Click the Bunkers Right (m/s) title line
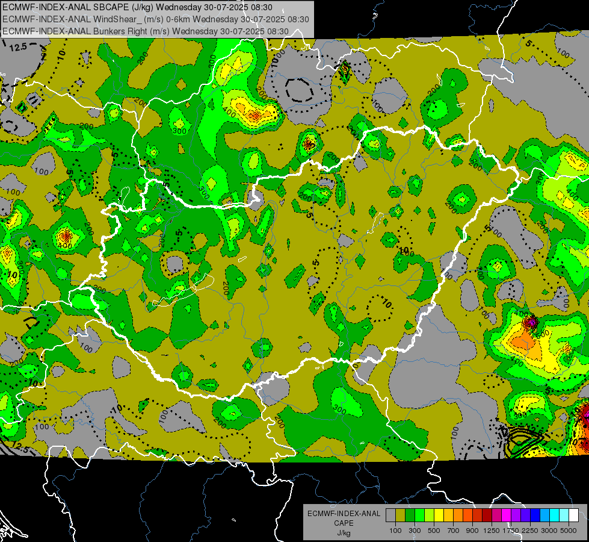 pos(146,31)
